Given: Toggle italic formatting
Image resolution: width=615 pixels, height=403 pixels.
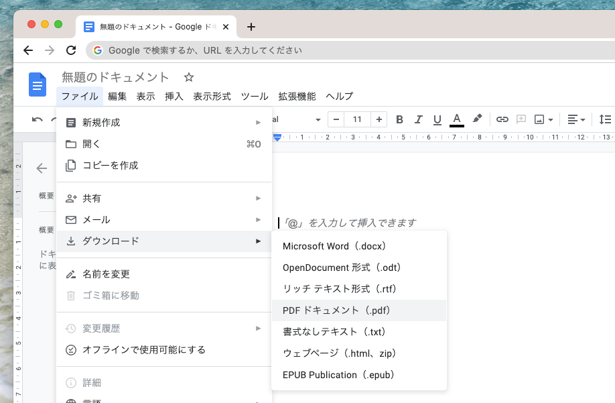Looking at the screenshot, I should pyautogui.click(x=419, y=119).
